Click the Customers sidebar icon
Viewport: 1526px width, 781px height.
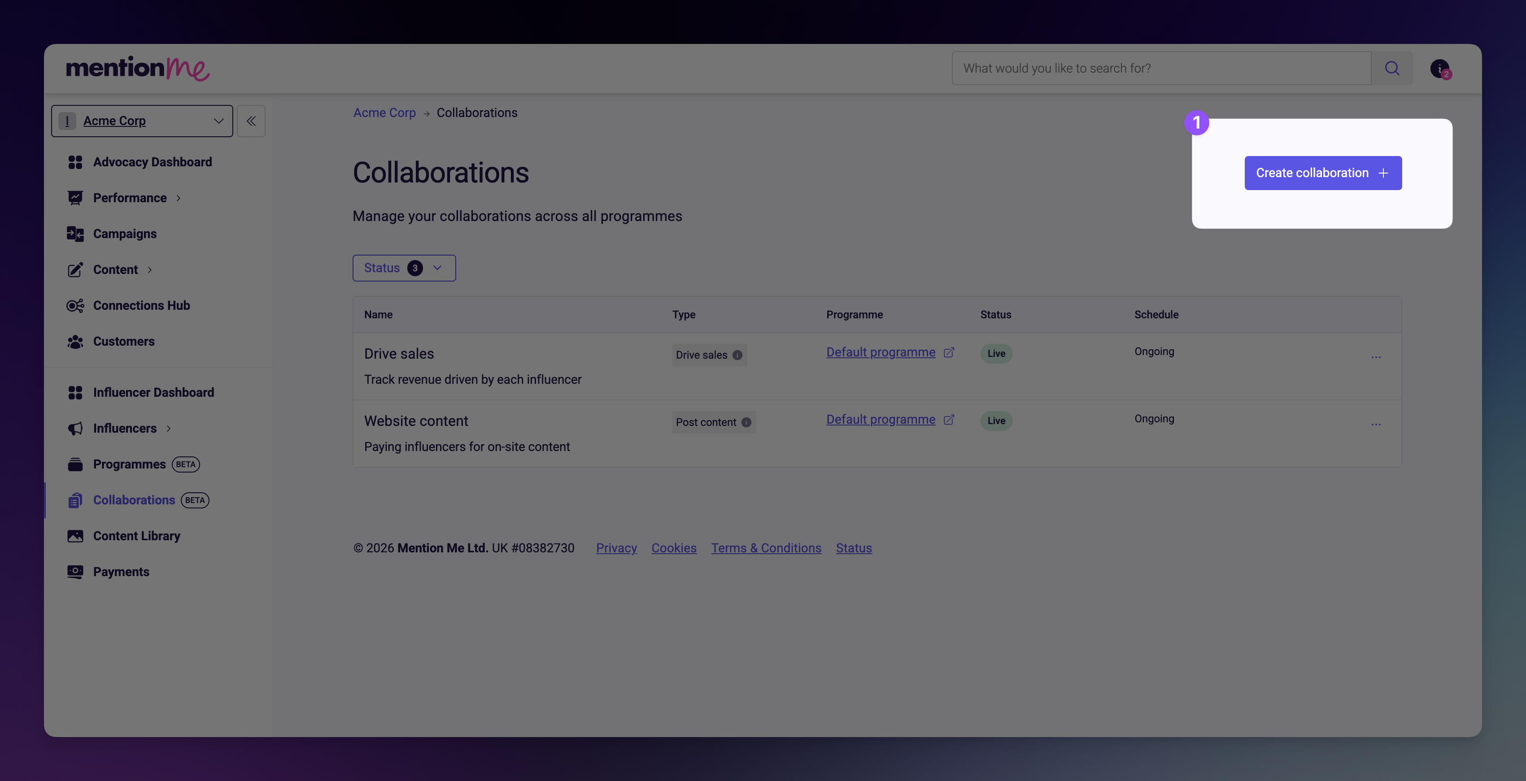[x=76, y=341]
